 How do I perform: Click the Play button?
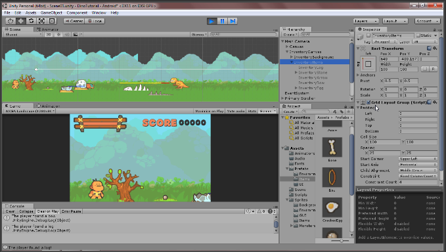[x=212, y=21]
